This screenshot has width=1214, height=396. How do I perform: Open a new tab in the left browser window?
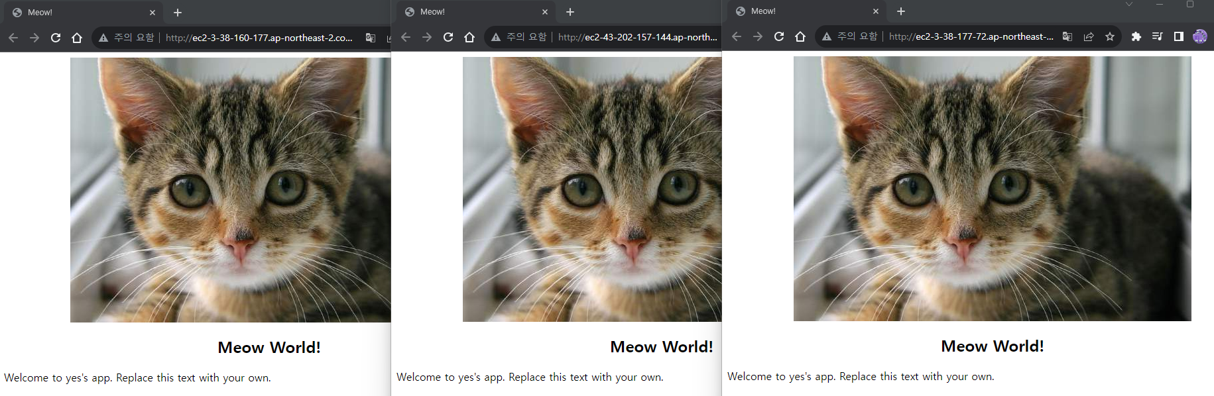(x=178, y=13)
